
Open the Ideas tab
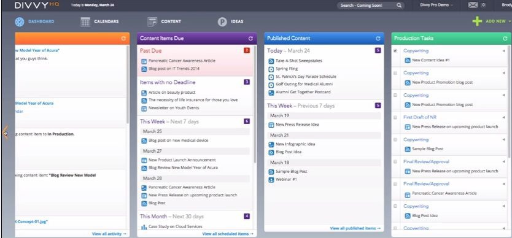pos(231,22)
